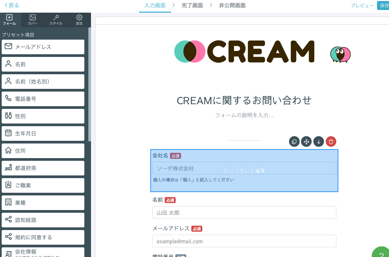Screen dimensions: 389x257
Task: Add the 認知経路 preset item
Action: coord(43,220)
